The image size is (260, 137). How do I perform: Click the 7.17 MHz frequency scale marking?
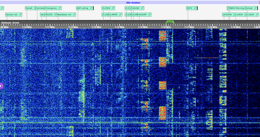(x=189, y=27)
